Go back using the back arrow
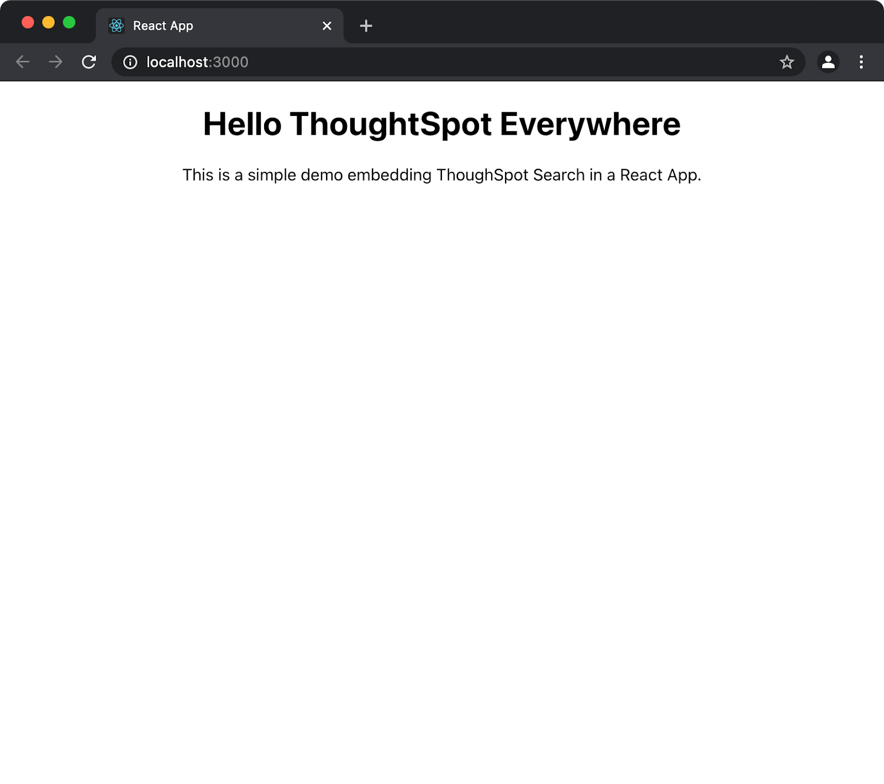The width and height of the screenshot is (884, 784). coord(23,62)
